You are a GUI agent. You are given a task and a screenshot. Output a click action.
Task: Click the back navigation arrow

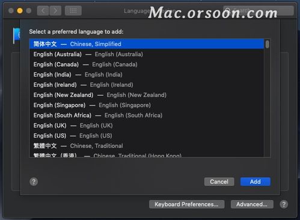[x=43, y=11]
